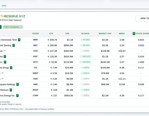Click the EXOD ticker pill
Screen dimensions: 149x116
point(35,79)
